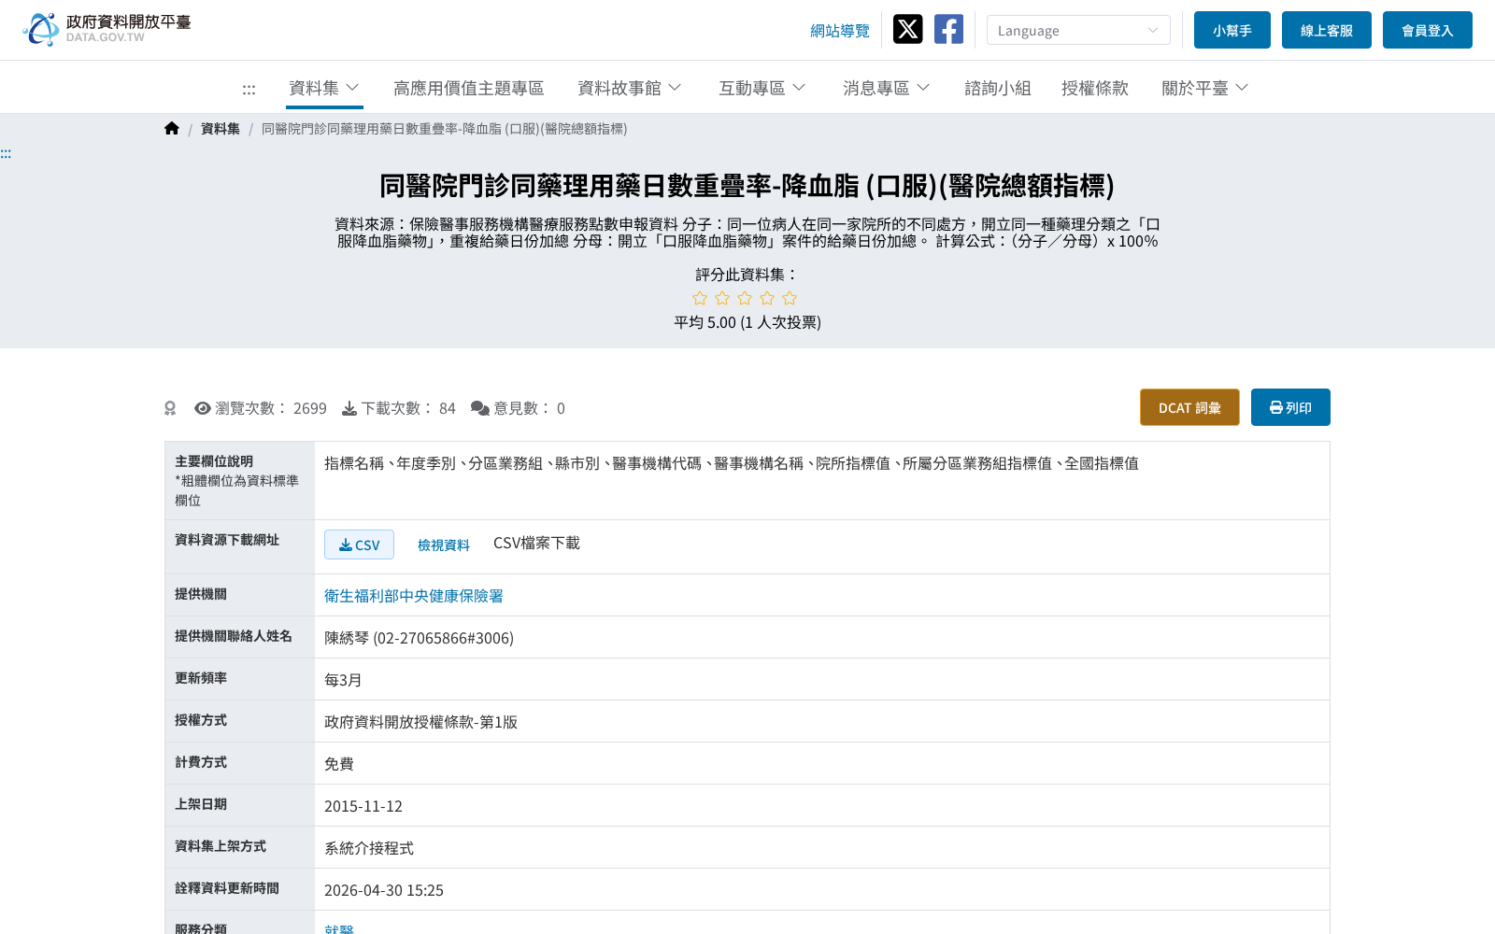Click the 每3月 update frequency value

(x=343, y=680)
